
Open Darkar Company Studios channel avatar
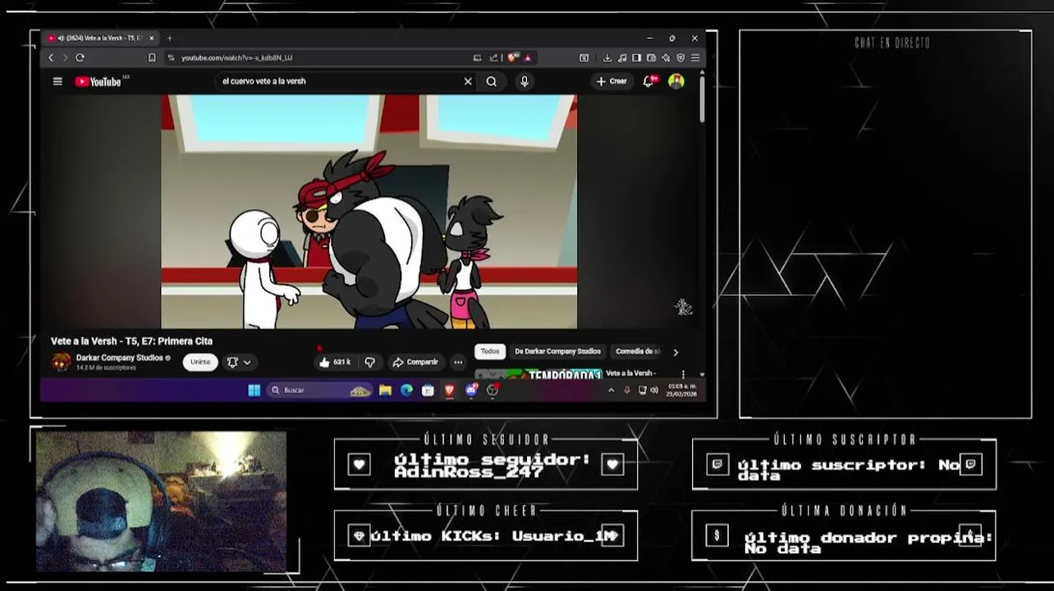coord(61,362)
